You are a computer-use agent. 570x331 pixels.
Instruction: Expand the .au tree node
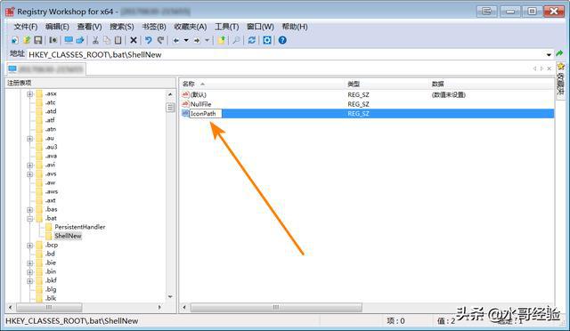tap(29, 139)
